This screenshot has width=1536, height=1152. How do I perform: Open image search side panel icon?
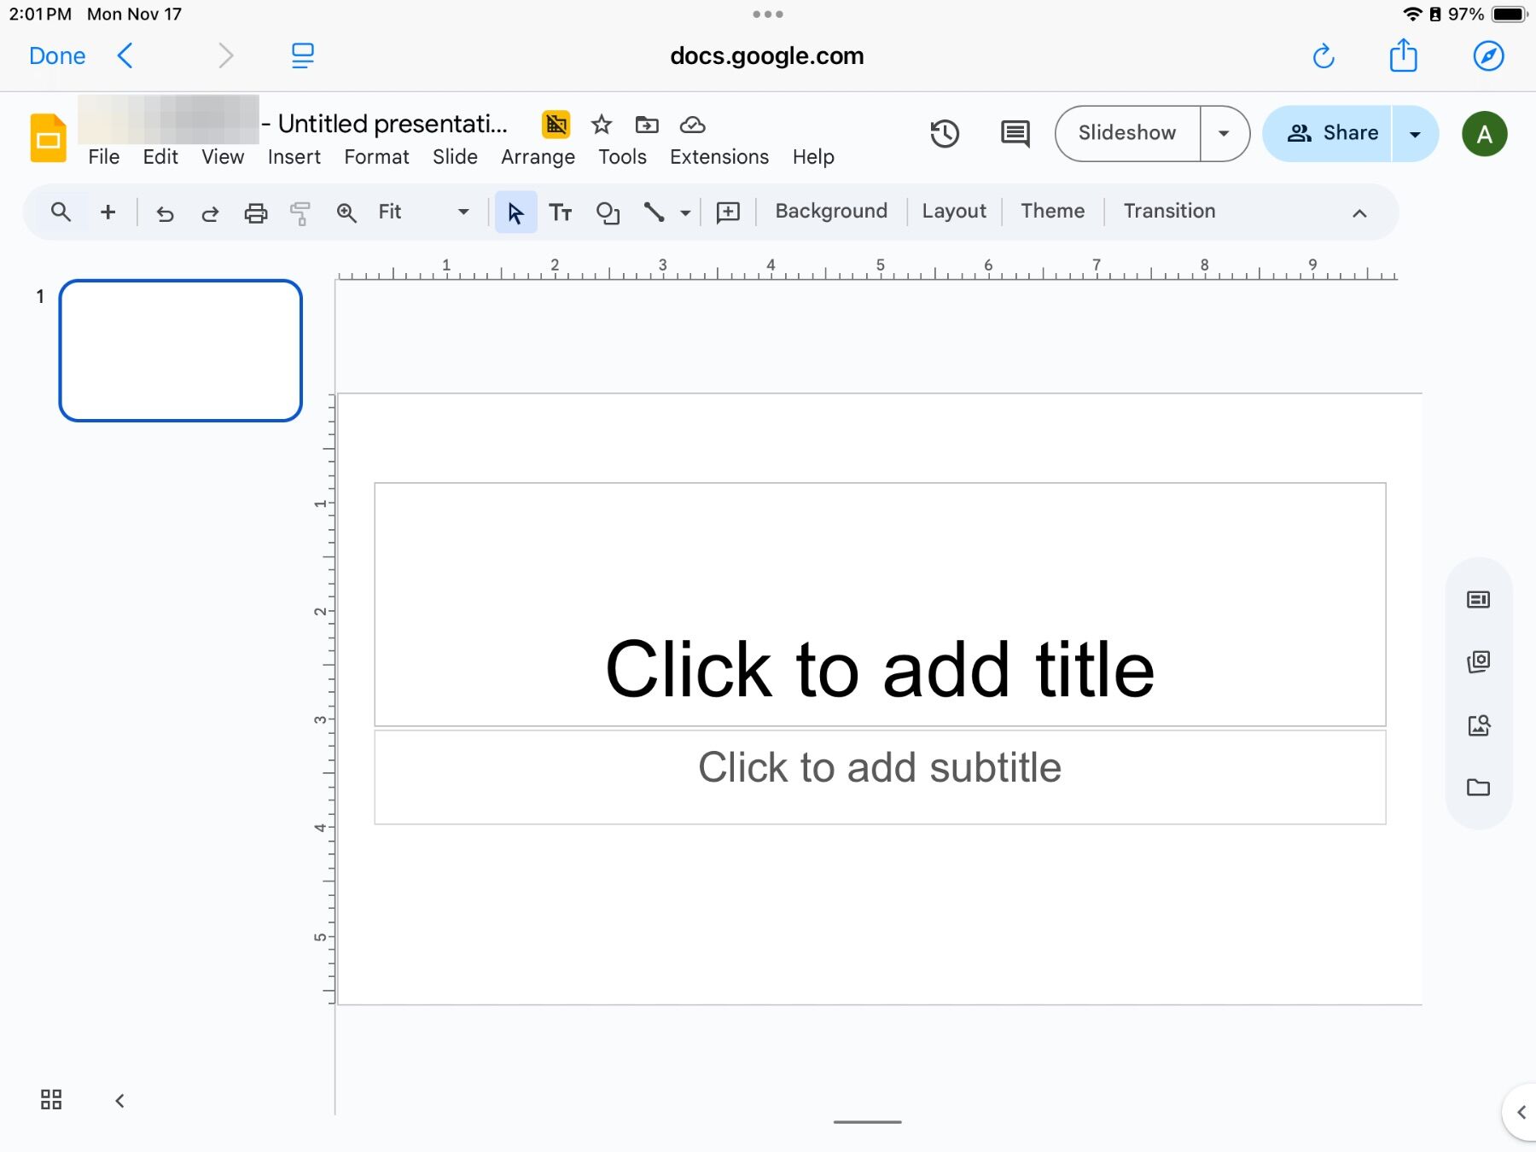click(1479, 725)
